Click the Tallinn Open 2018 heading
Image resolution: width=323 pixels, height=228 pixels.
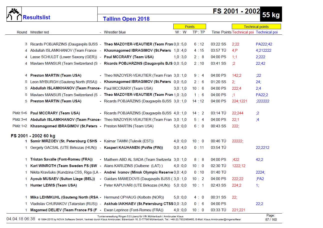tap(126, 19)
